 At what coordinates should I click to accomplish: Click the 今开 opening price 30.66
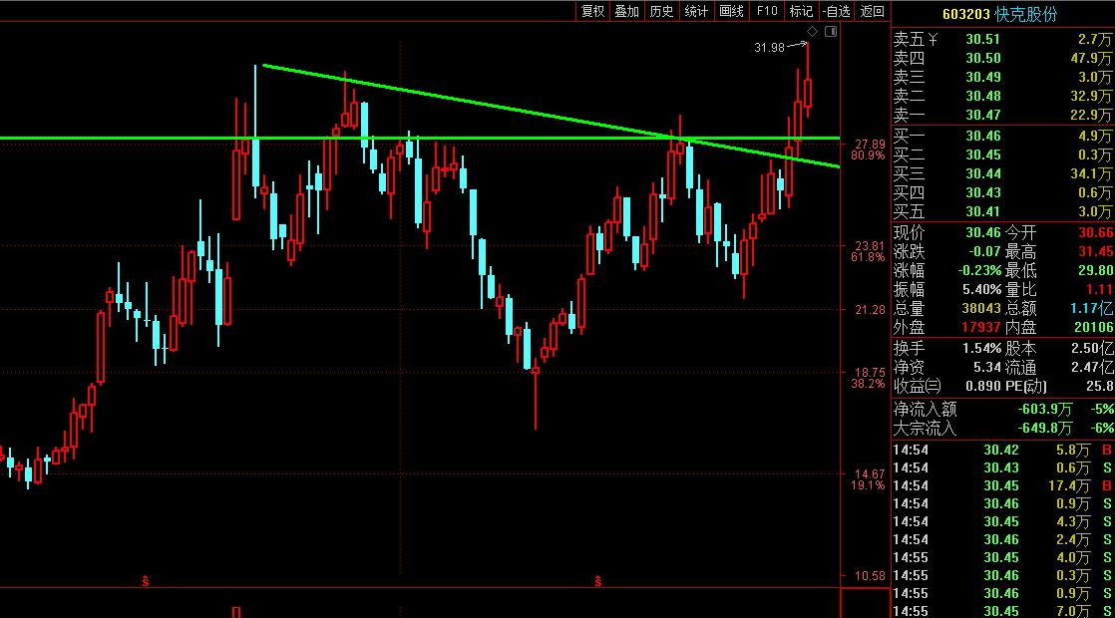coord(1096,232)
